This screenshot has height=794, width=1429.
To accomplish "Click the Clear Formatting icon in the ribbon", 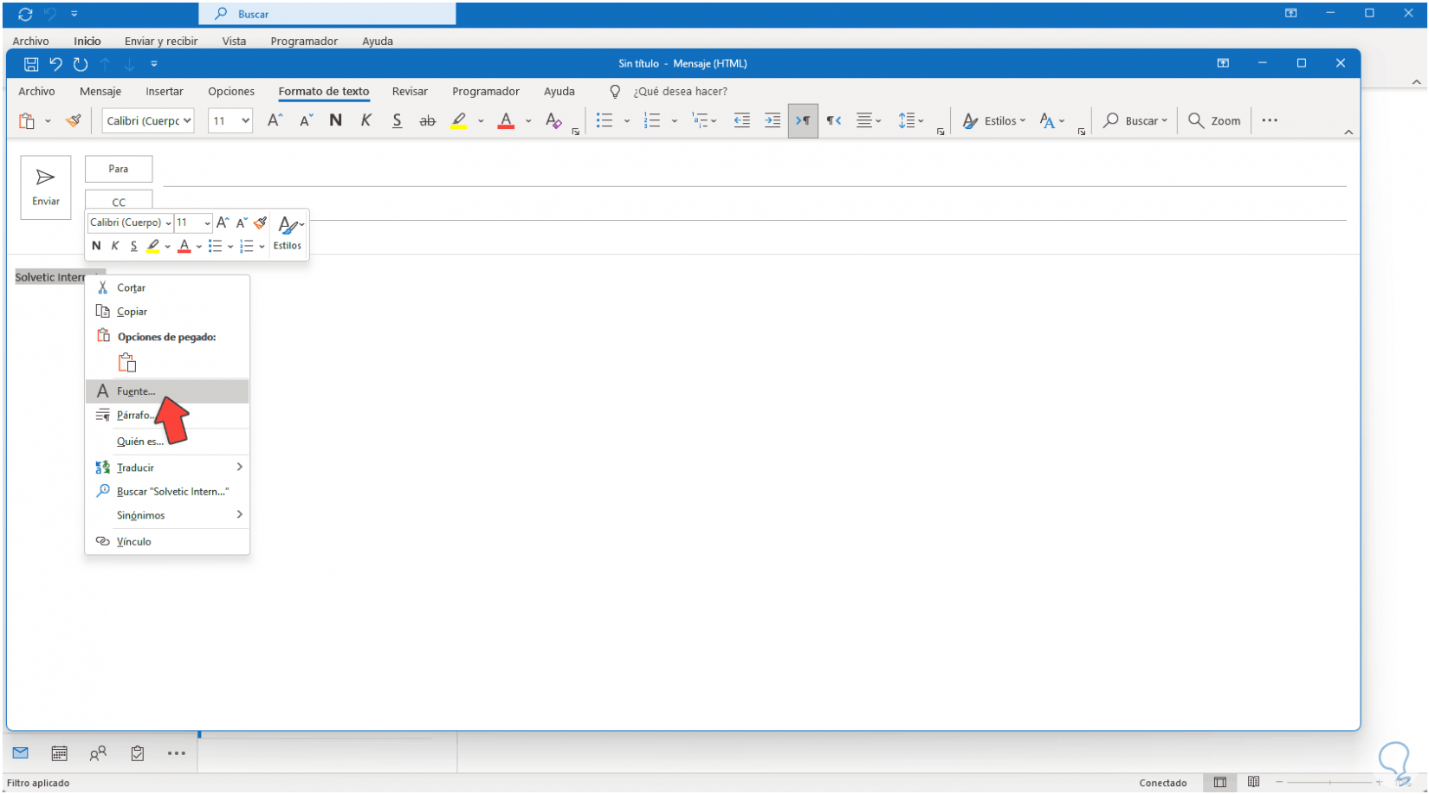I will (x=553, y=120).
